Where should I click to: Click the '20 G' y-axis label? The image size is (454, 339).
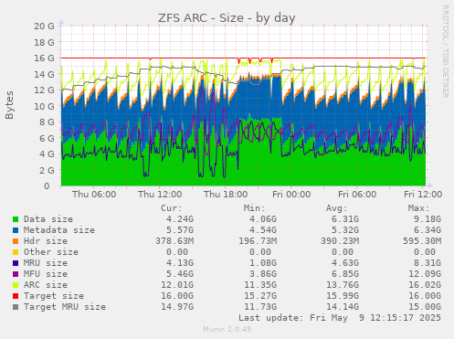(x=44, y=26)
